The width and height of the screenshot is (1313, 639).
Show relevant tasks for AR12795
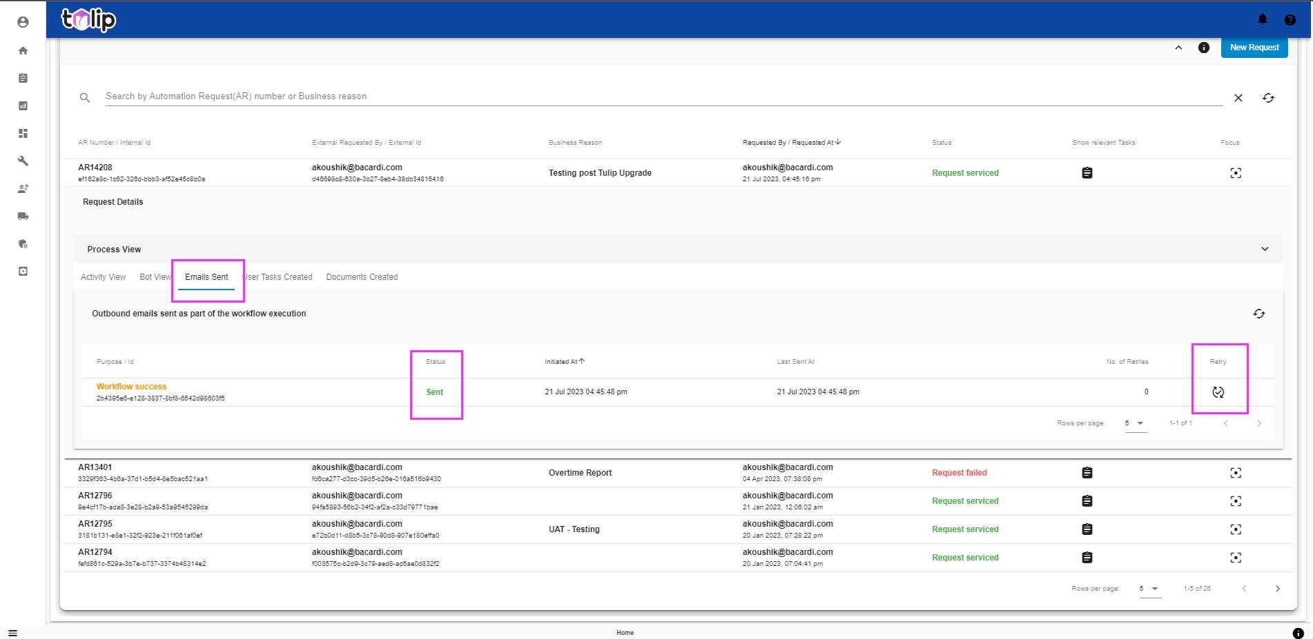pos(1087,529)
